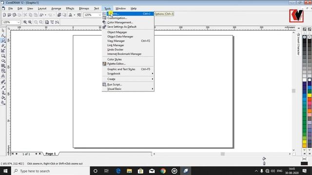Select the Interactive Blend tool in toolbox
This screenshot has height=175, width=312.
[x=3, y=82]
